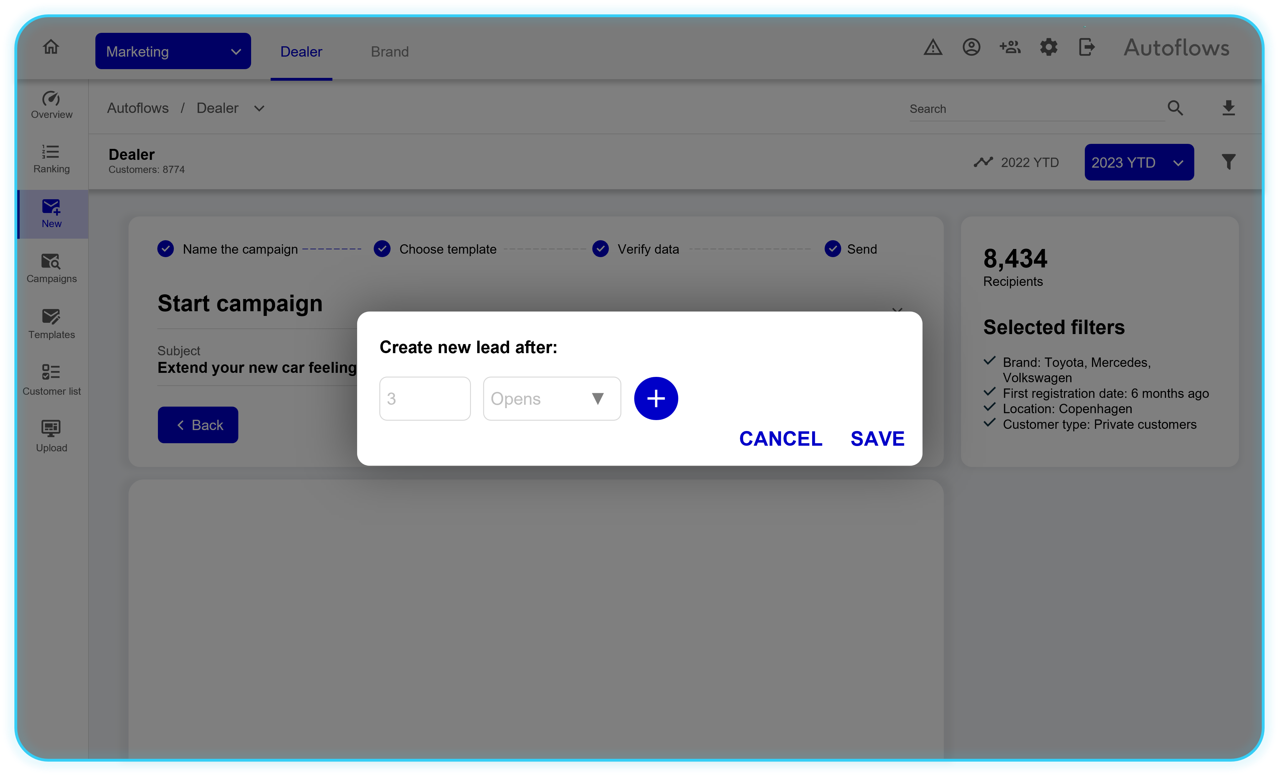Open Templates in the sidebar
This screenshot has width=1279, height=776.
(x=51, y=324)
